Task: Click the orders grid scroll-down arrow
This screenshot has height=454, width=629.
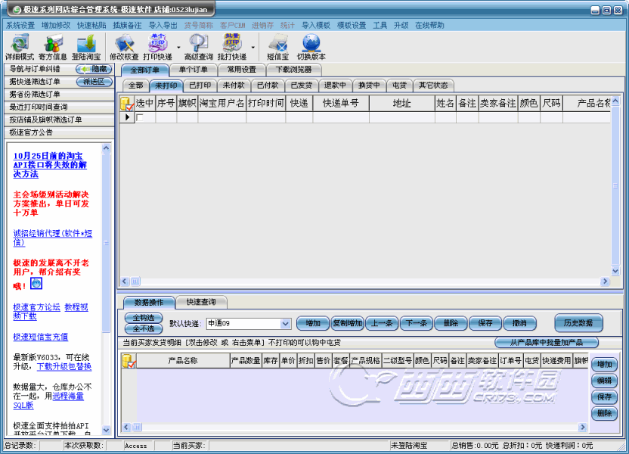Action: [615, 271]
